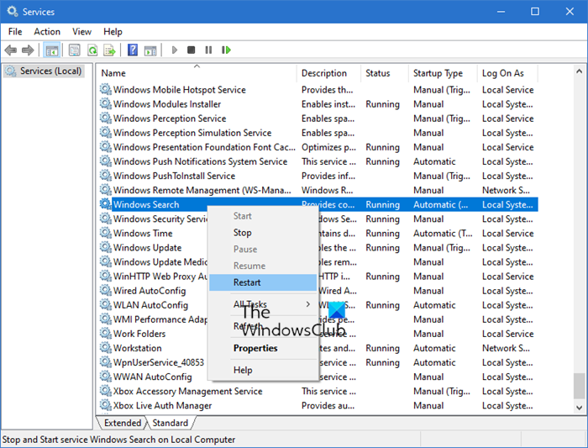Click the Pause Service toolbar icon
Image resolution: width=588 pixels, height=448 pixels.
[208, 50]
